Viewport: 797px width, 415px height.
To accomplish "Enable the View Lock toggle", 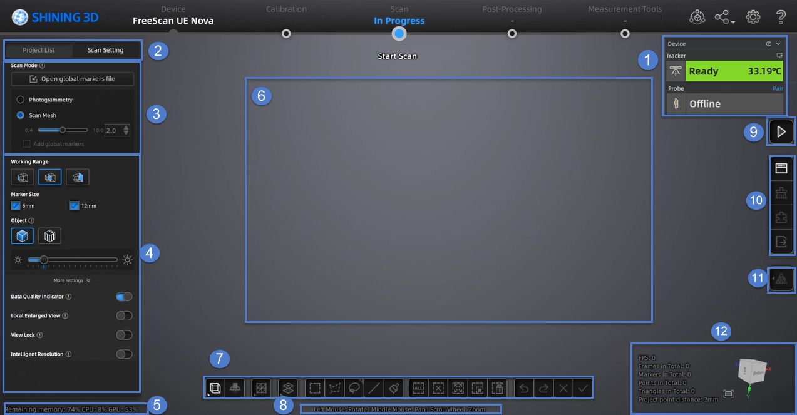I will 124,335.
